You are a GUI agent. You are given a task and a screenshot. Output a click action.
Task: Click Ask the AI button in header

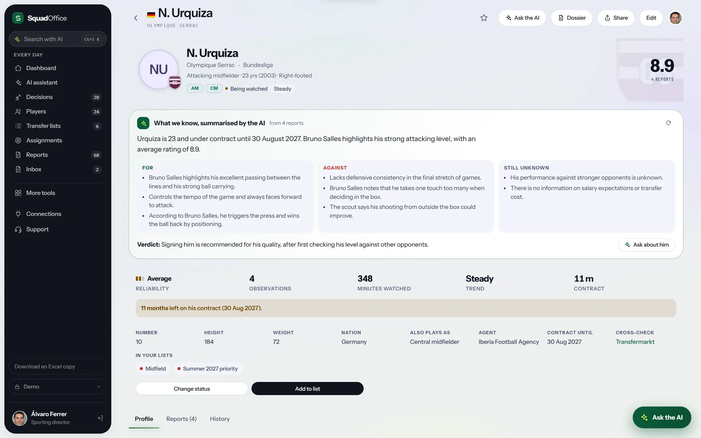tap(522, 18)
